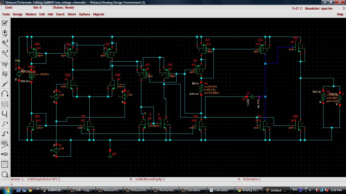346x194 pixels.
Task: Open the Tools menu
Action: [x=6, y=14]
